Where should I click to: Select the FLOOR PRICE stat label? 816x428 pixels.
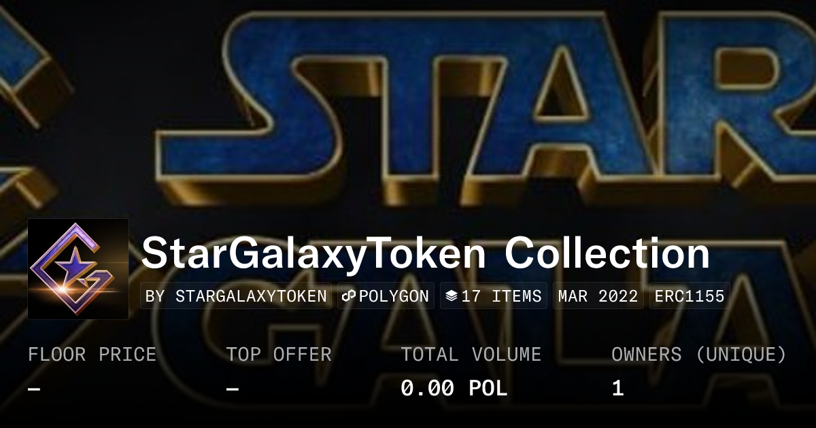tap(92, 355)
